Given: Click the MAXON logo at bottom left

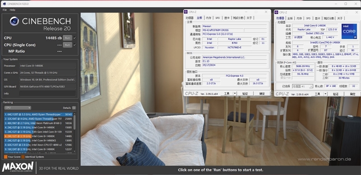Looking at the screenshot, I should (18, 167).
